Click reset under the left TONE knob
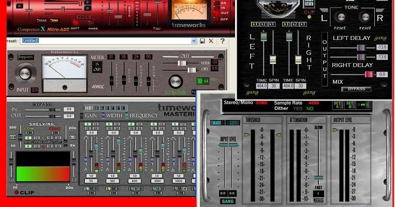The image size is (395, 207). coord(340,28)
